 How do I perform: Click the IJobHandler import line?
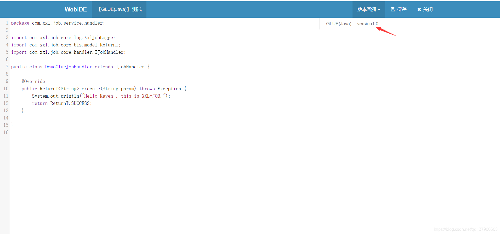coord(68,52)
